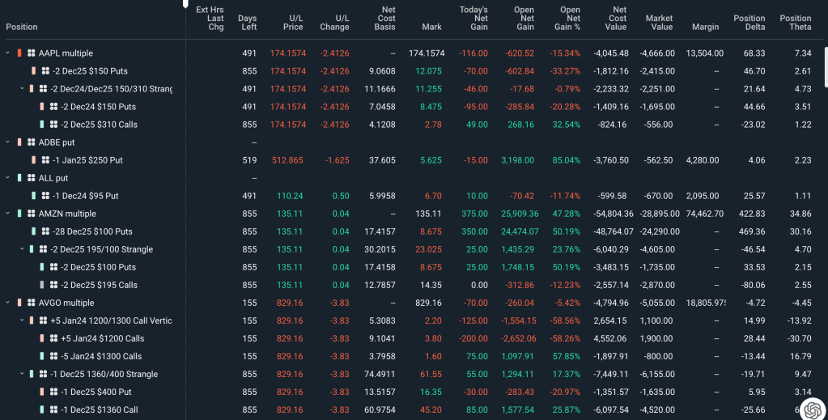Click the grid icon next to AVGO multiple
Image resolution: width=828 pixels, height=420 pixels.
[x=31, y=303]
